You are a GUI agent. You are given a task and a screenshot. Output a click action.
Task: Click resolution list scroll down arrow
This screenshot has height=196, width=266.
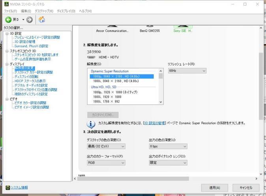pyautogui.click(x=161, y=102)
